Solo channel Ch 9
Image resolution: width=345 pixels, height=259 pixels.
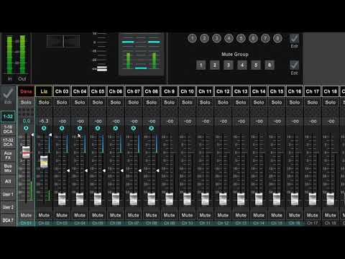(169, 102)
